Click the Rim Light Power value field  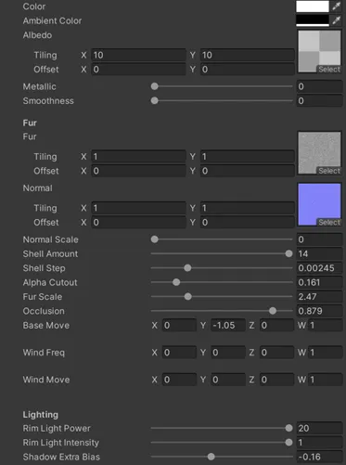319,428
